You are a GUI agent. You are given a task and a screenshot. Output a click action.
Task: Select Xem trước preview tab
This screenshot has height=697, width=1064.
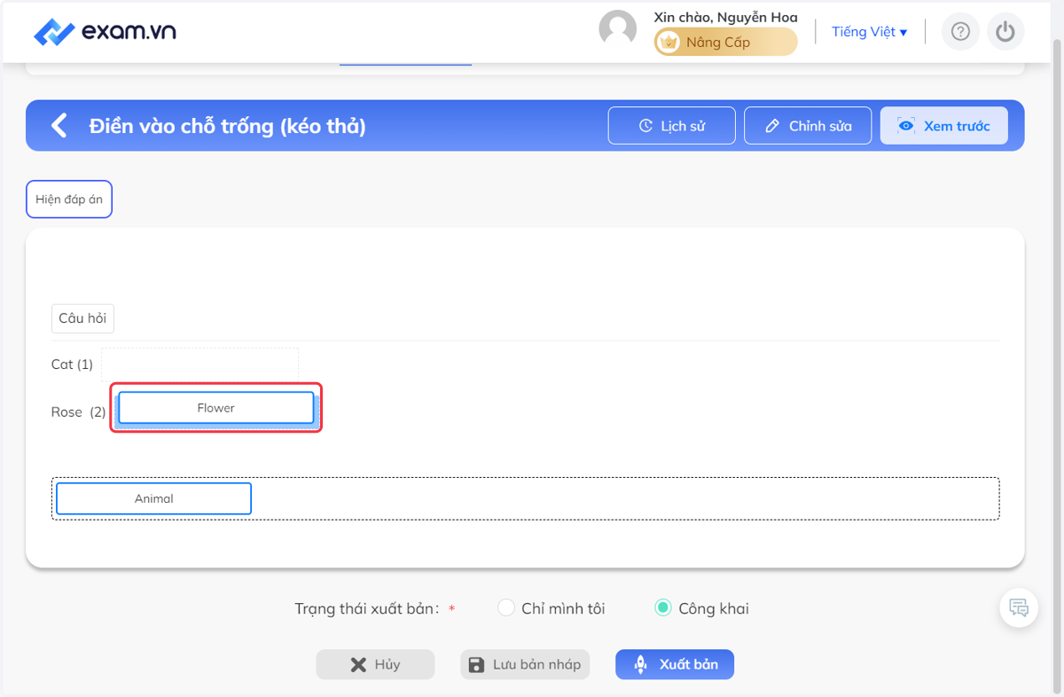(x=944, y=126)
